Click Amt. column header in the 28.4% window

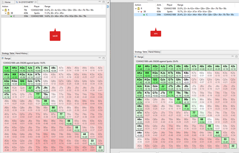coord(159,5)
